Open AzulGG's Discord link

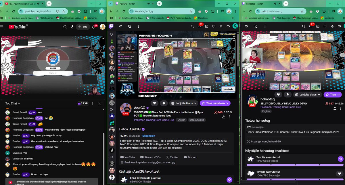pyautogui.click(x=190, y=157)
